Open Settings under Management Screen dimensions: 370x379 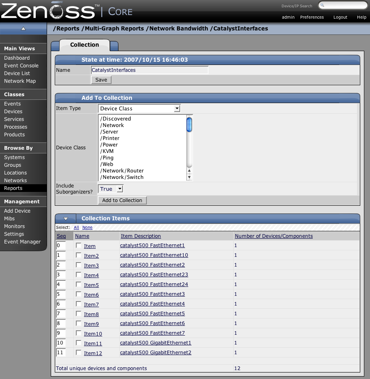14,234
